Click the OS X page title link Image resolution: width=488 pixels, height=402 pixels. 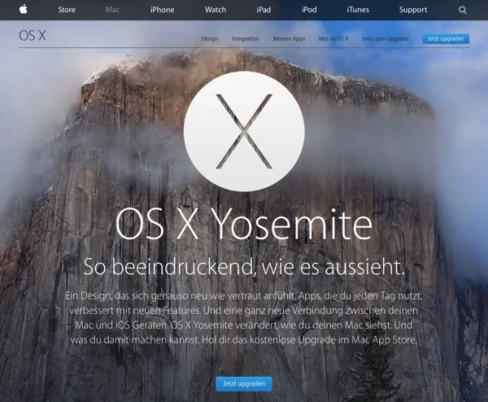[33, 36]
